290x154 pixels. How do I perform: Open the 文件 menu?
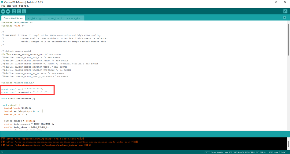(x=3, y=6)
